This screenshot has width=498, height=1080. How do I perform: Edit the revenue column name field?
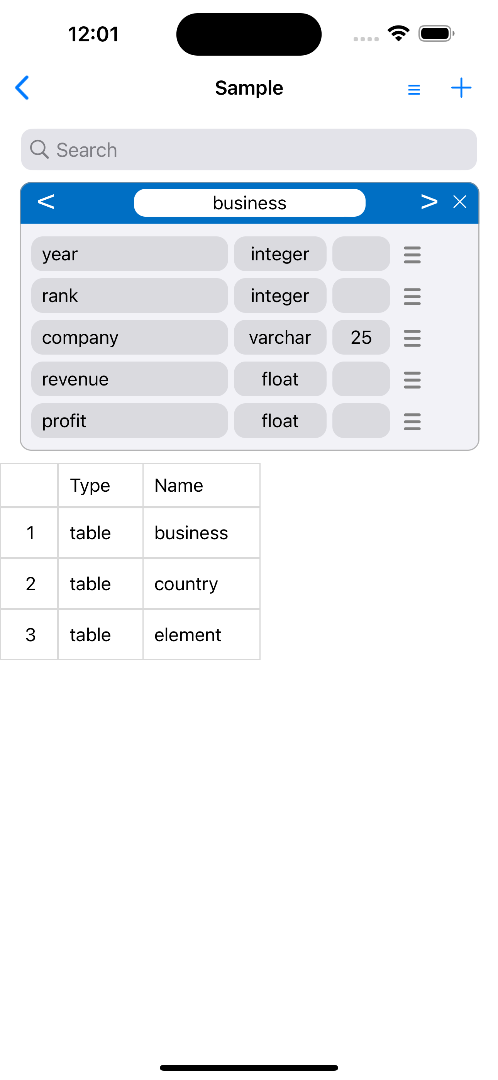pyautogui.click(x=130, y=379)
